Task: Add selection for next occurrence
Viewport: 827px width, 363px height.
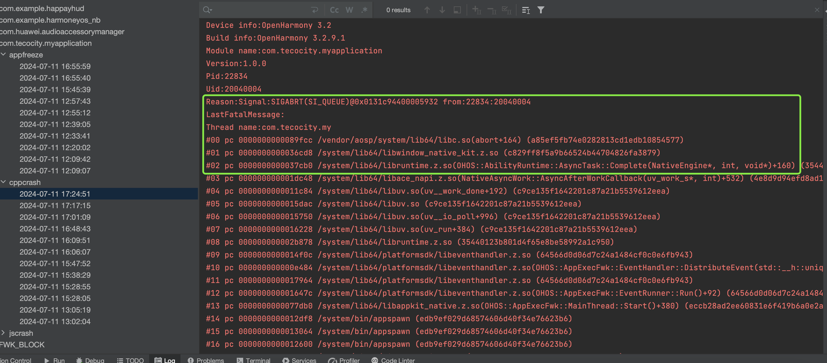Action: pos(476,10)
